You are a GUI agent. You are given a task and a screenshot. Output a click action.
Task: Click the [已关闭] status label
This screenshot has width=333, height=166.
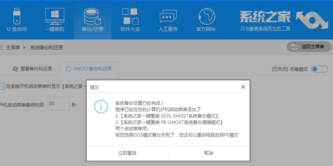[280, 69]
